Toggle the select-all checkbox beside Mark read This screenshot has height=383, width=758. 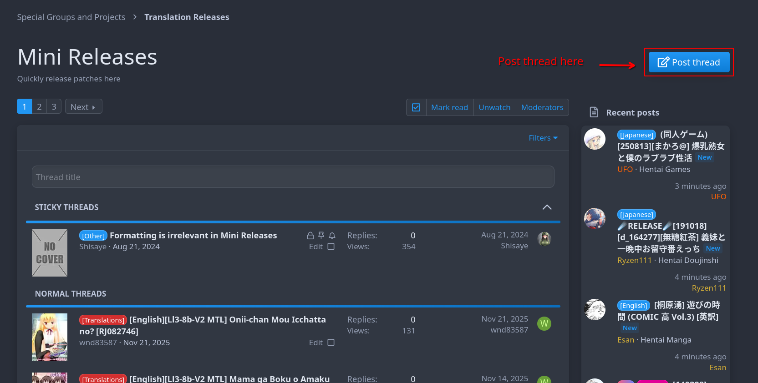[x=416, y=107]
